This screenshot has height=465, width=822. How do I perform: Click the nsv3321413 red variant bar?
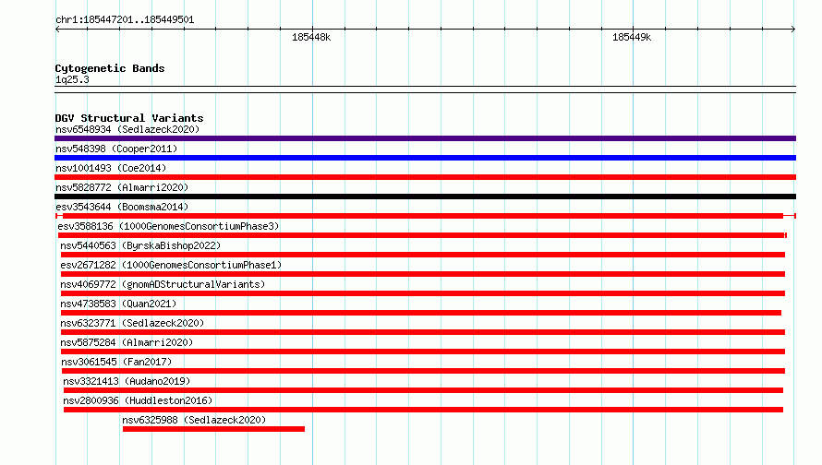[424, 390]
